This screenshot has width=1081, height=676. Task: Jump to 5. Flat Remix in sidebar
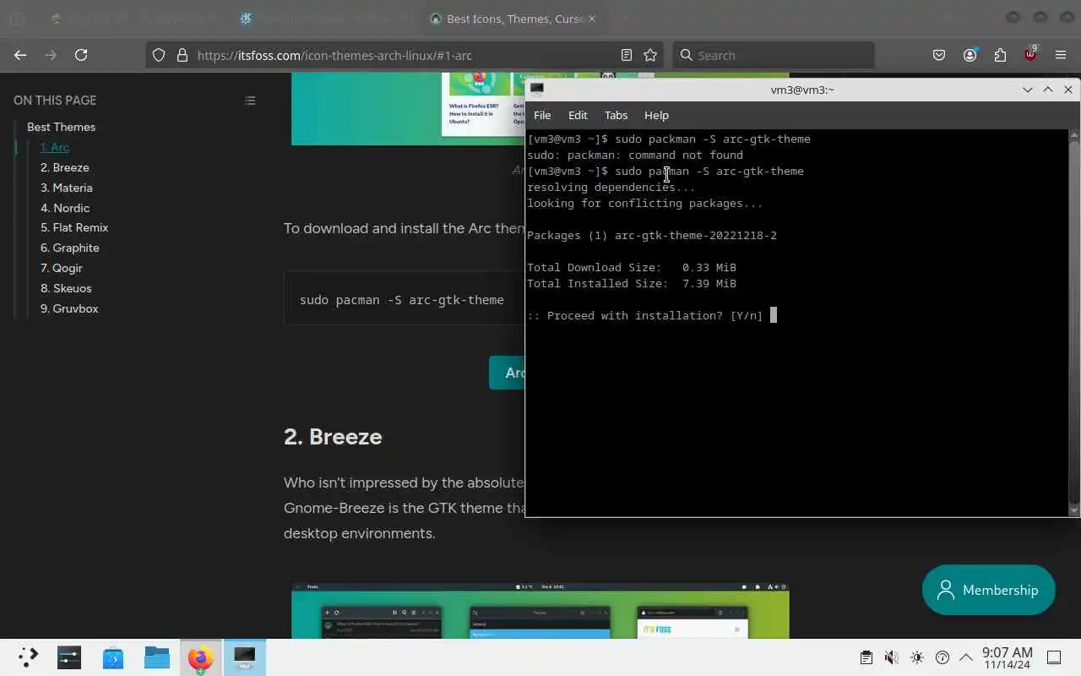pos(74,227)
